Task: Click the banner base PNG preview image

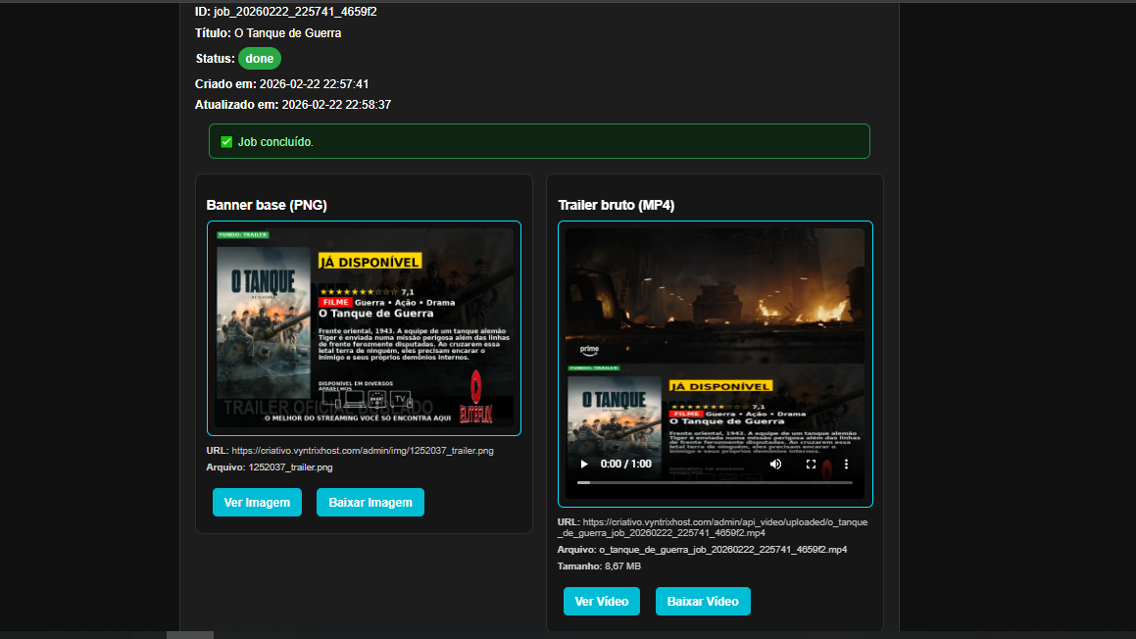Action: click(x=364, y=328)
